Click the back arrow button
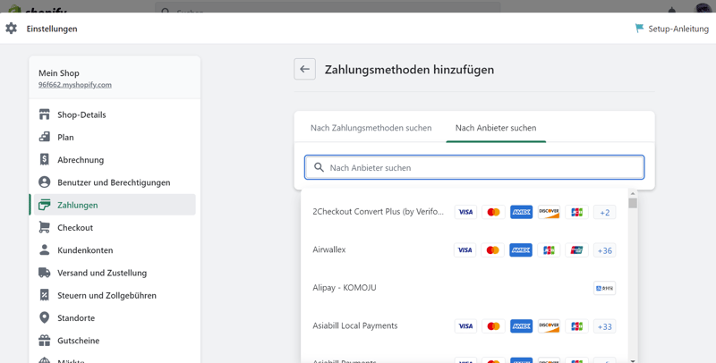Image resolution: width=716 pixels, height=363 pixels. coord(304,69)
